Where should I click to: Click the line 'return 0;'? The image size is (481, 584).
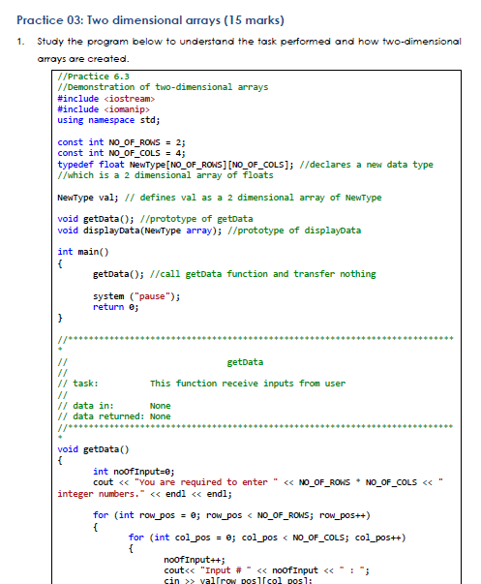(x=116, y=307)
